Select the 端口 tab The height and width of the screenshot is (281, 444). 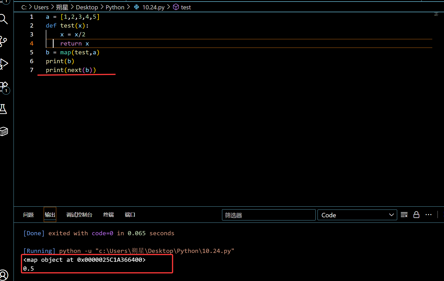coord(130,215)
